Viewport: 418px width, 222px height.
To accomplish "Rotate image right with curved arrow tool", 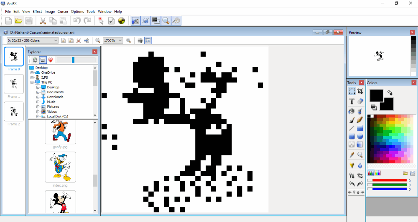I will tap(360, 184).
